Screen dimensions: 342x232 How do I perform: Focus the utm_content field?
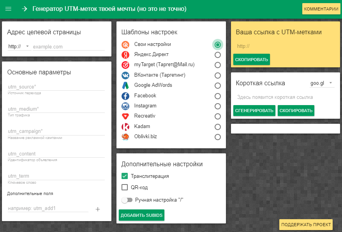pos(56,154)
